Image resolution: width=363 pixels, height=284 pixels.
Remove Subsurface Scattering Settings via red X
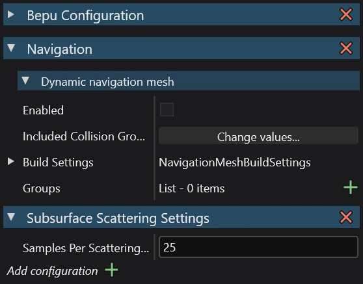pos(346,217)
